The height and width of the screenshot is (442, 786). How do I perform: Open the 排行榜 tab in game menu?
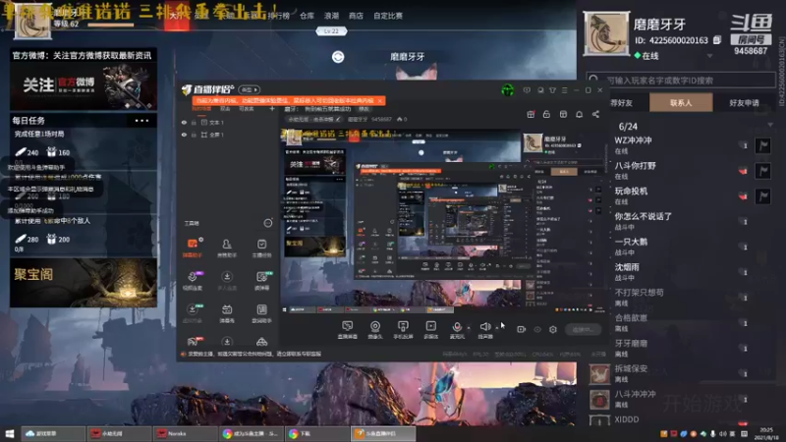(279, 16)
